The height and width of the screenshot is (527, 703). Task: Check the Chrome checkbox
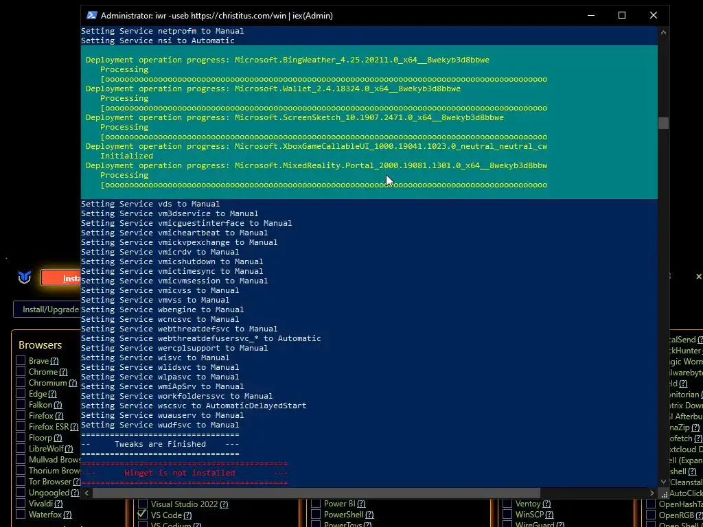pyautogui.click(x=21, y=371)
